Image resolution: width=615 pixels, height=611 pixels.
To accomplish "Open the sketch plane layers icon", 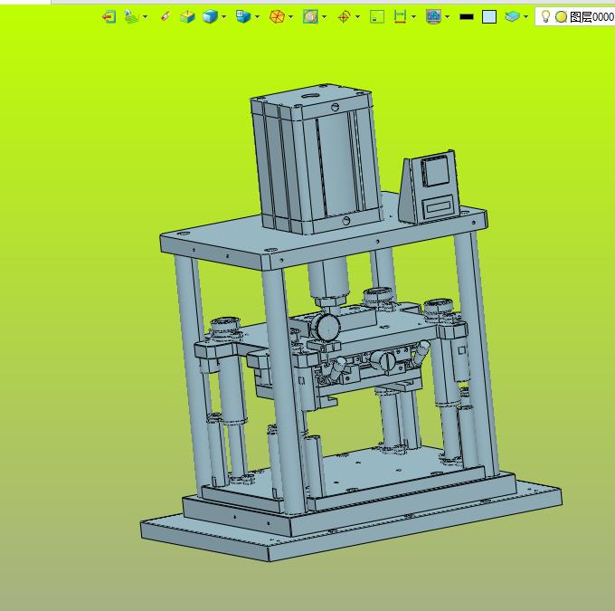I will (x=132, y=16).
